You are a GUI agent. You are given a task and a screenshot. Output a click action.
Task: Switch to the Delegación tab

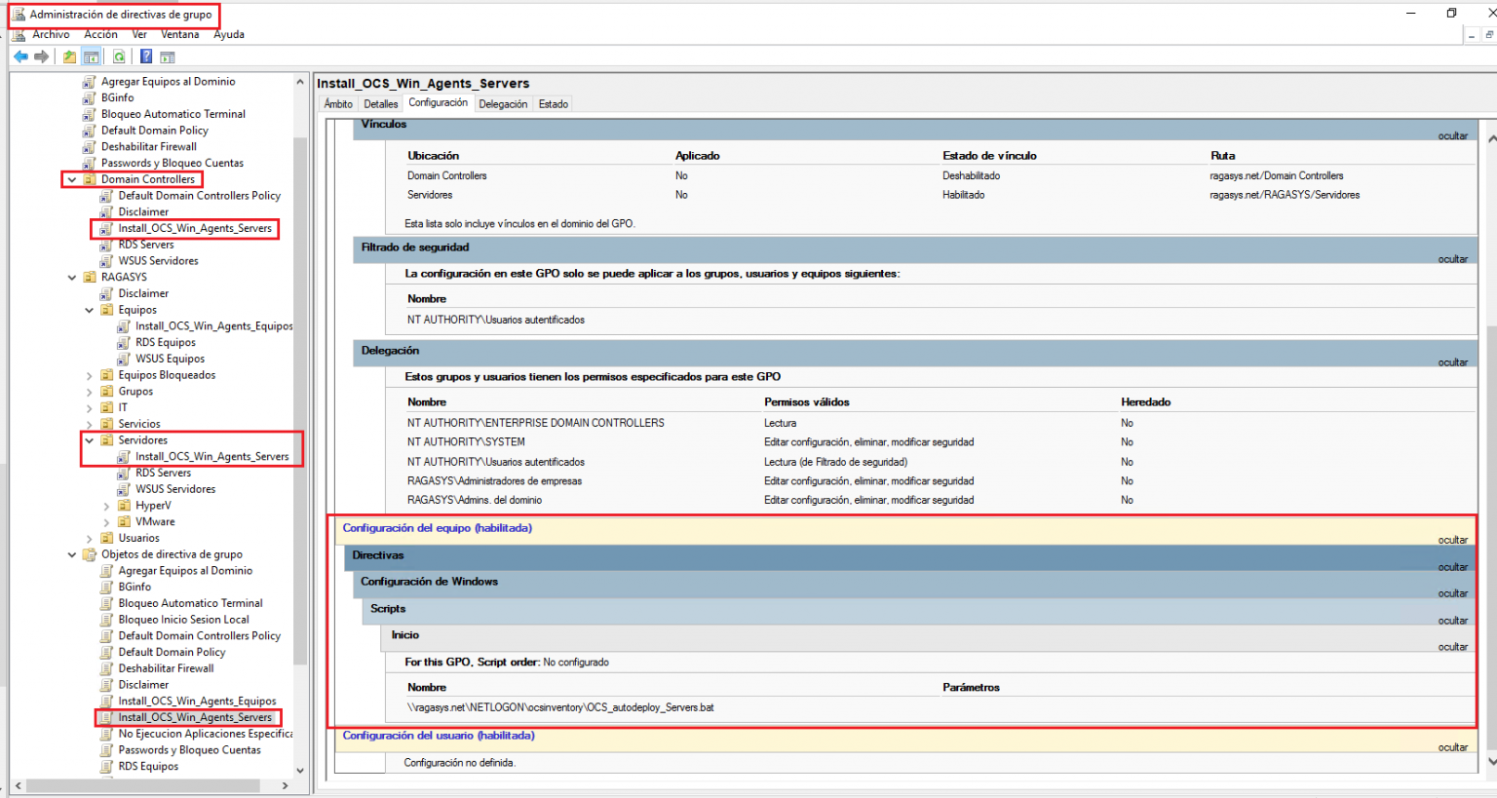[504, 103]
